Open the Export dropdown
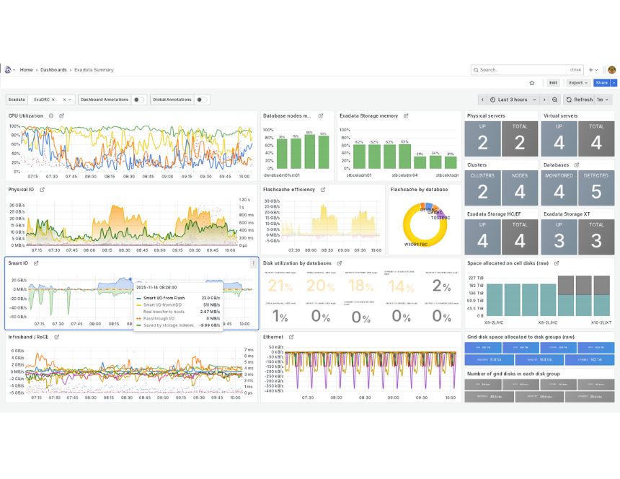Image resolution: width=620 pixels, height=479 pixels. [x=577, y=83]
